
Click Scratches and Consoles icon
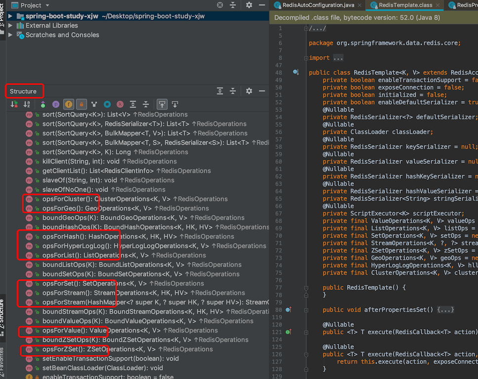[20, 35]
